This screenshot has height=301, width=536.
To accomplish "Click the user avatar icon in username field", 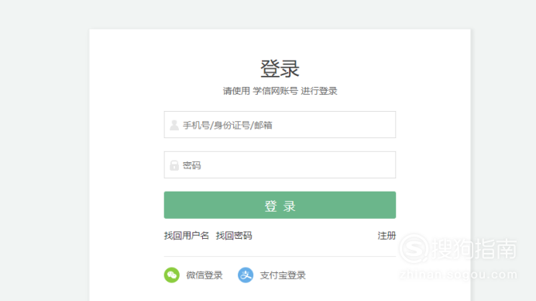I will 174,125.
